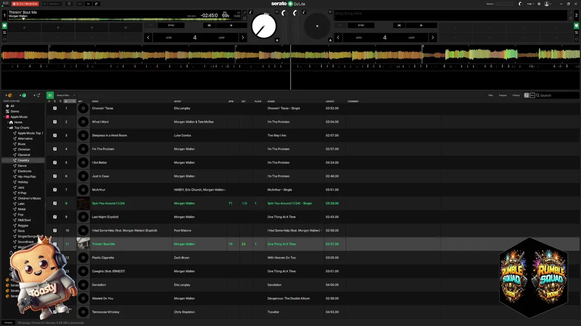Toggle AUTO loop on deck 1

point(168,38)
